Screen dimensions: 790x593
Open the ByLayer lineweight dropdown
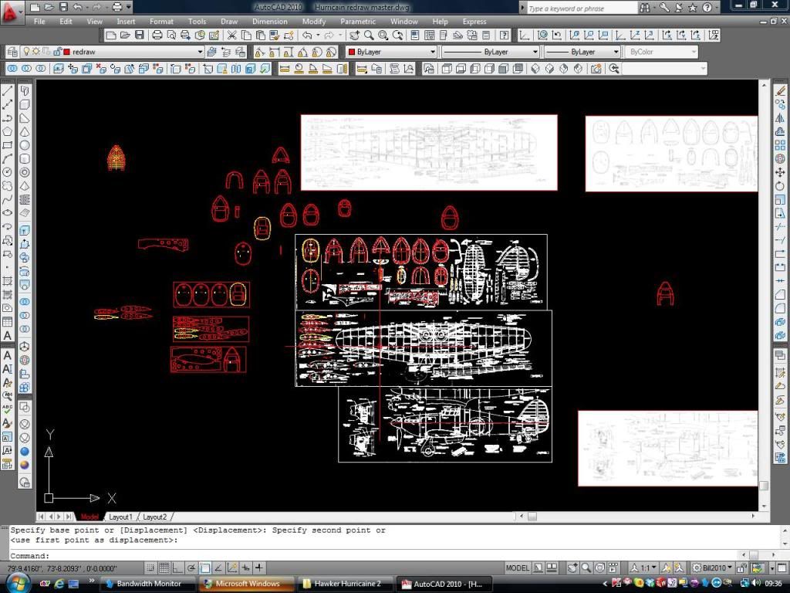click(616, 52)
